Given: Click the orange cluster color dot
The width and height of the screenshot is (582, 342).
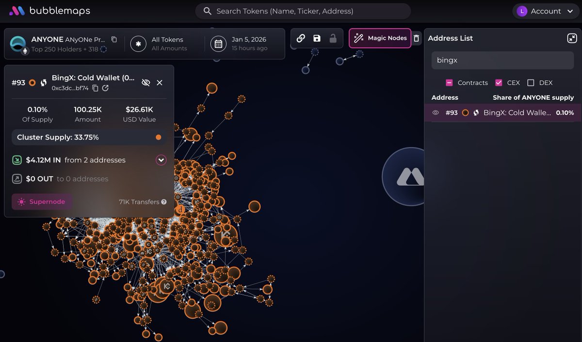Looking at the screenshot, I should 158,138.
